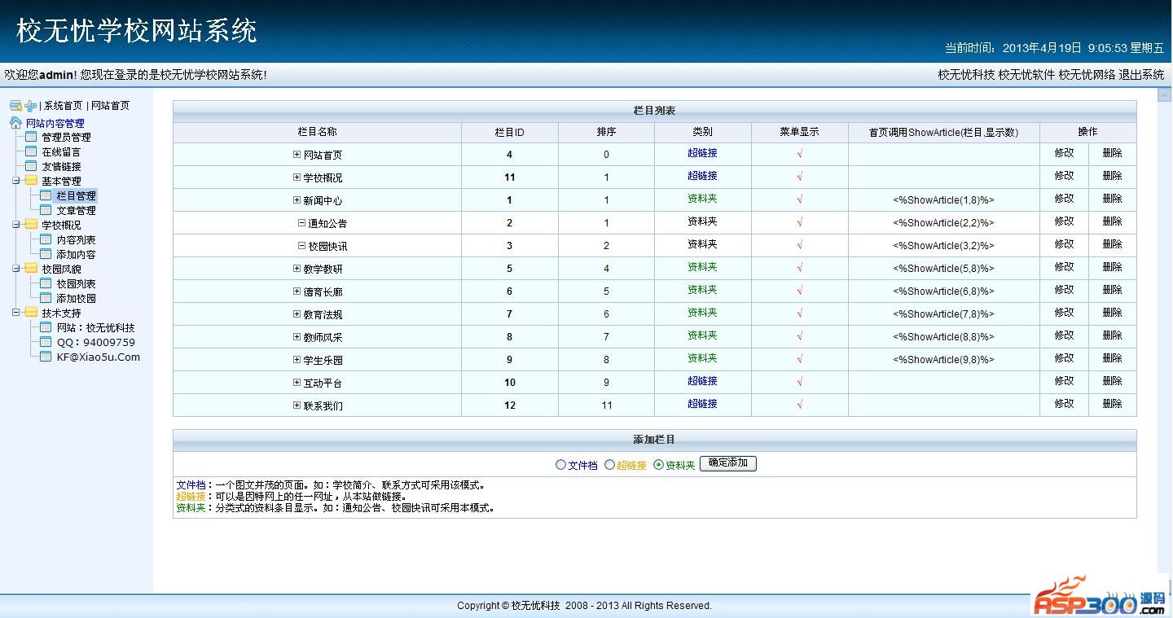Click 修改 for the 学生乐园 row
Image resolution: width=1173 pixels, height=618 pixels.
click(x=1065, y=358)
